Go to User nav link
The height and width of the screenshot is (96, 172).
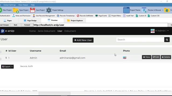pyautogui.click(x=60, y=31)
